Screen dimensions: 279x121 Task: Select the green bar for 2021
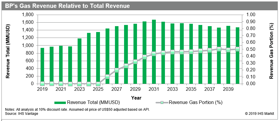61,65
